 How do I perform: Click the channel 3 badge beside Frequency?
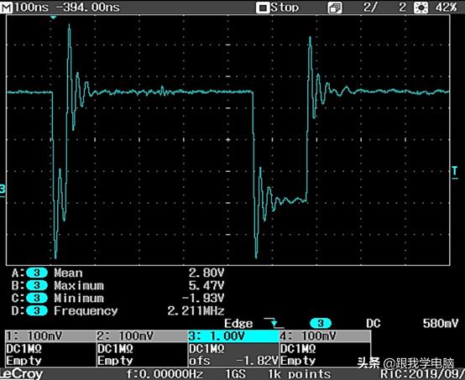[x=37, y=310]
